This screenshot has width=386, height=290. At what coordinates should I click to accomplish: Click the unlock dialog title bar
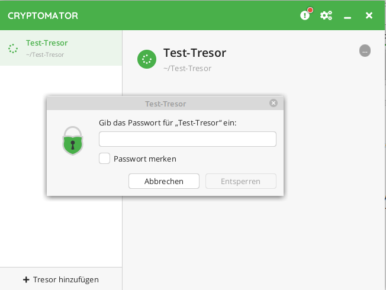pyautogui.click(x=165, y=104)
